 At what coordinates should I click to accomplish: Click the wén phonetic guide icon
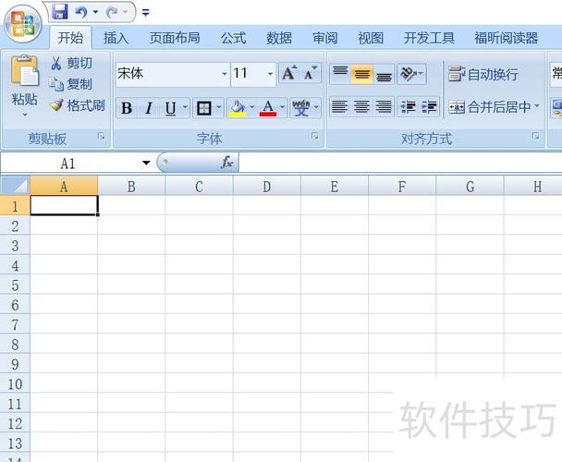tap(301, 108)
